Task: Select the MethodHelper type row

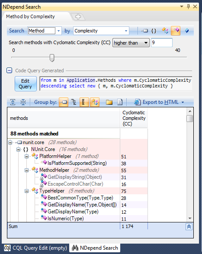Action: tap(77, 170)
